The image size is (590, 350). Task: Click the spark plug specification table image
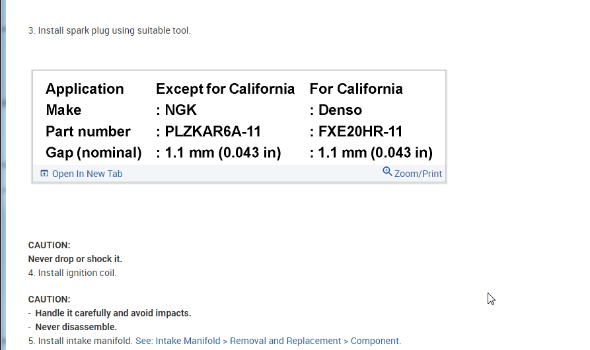pyautogui.click(x=239, y=119)
